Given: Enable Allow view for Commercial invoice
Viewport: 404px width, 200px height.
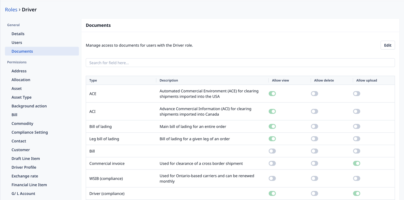Looking at the screenshot, I should [x=272, y=163].
